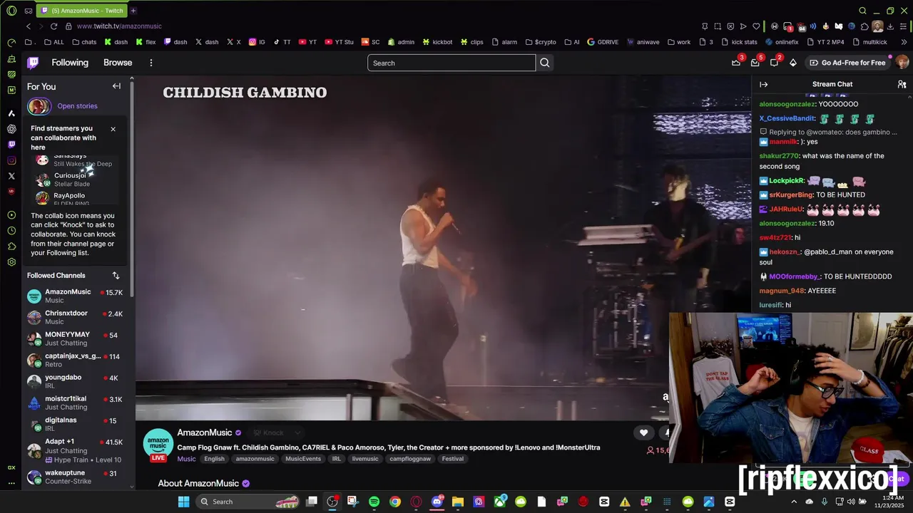
Task: Reload the page with the refresh icon
Action: point(53,26)
